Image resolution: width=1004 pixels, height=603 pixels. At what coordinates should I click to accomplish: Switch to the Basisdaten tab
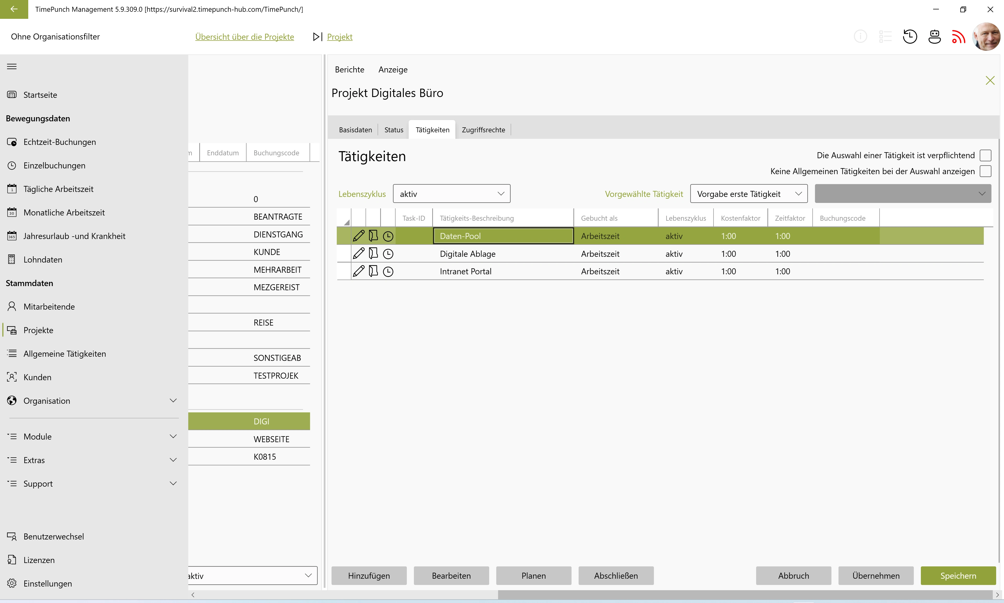[355, 130]
